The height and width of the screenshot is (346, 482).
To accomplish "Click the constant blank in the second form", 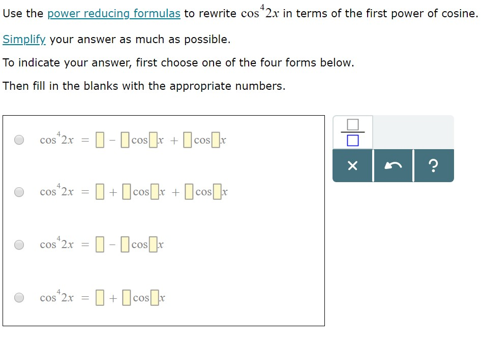I will 100,192.
